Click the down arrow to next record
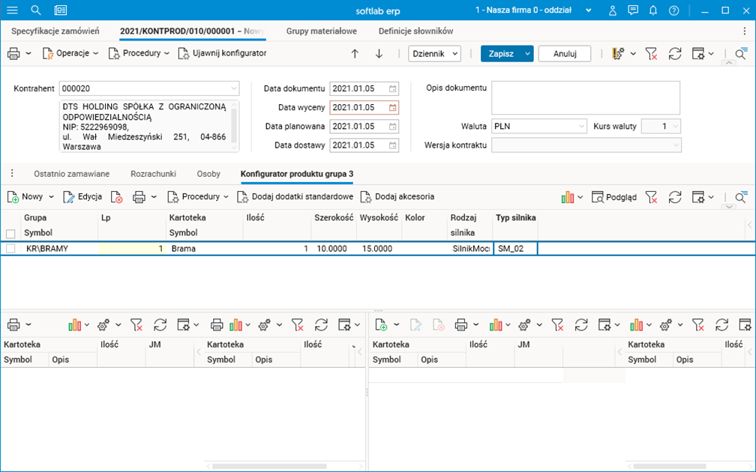This screenshot has width=756, height=472. pos(379,53)
